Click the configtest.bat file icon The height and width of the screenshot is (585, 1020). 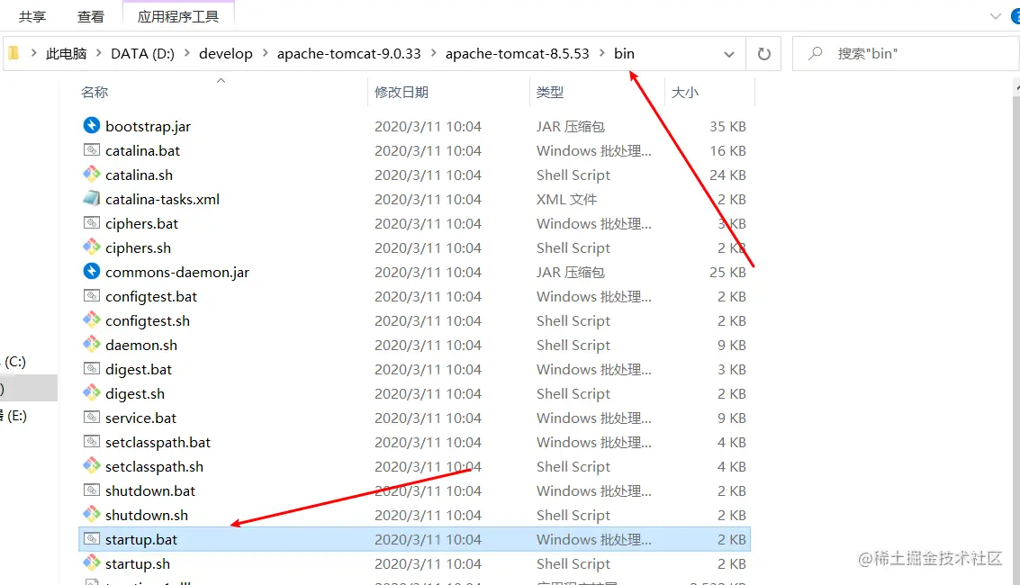pyautogui.click(x=92, y=296)
